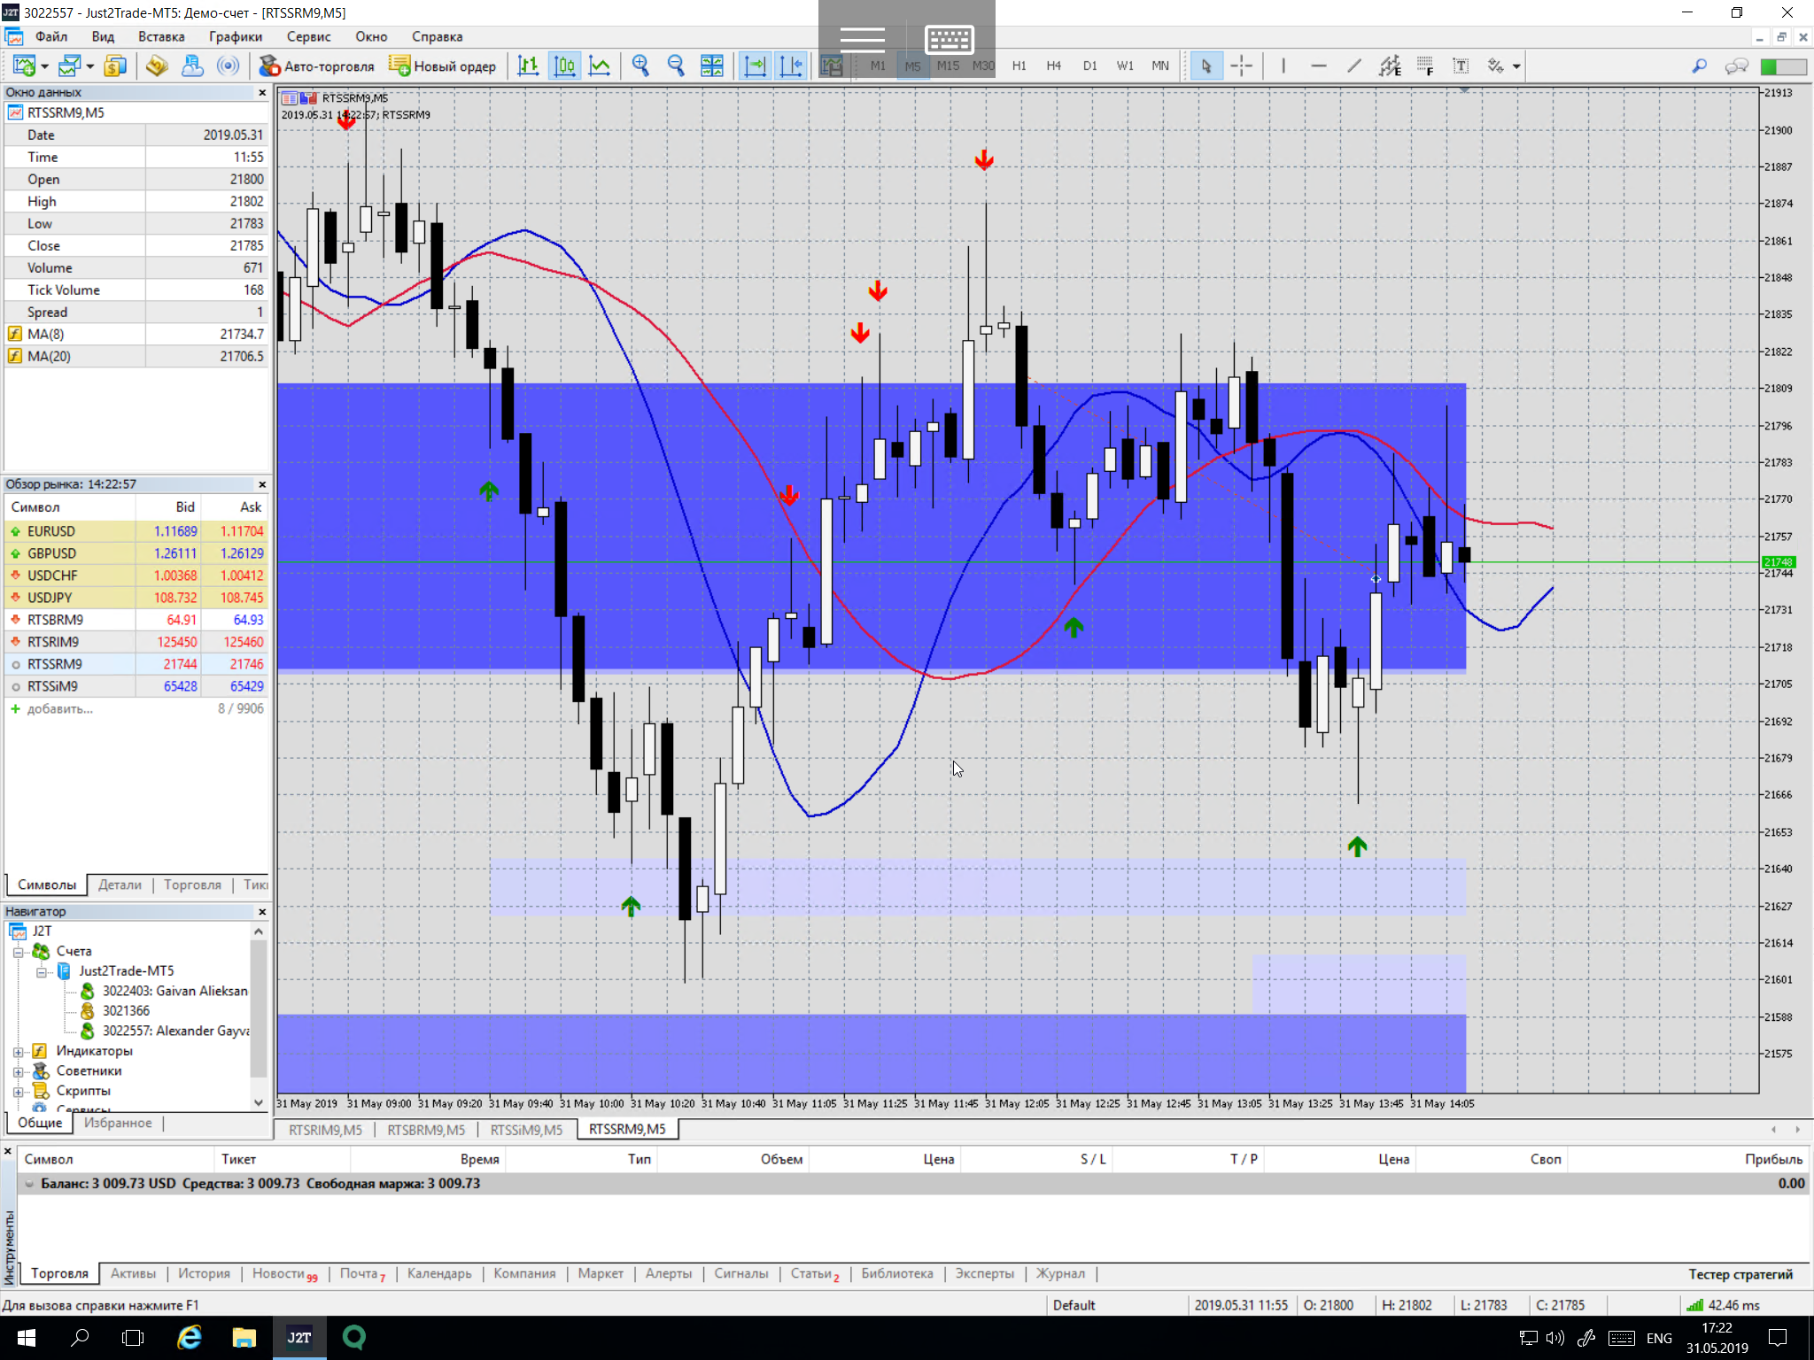Click the zoom in magnifier icon
The image size is (1814, 1360).
click(640, 66)
